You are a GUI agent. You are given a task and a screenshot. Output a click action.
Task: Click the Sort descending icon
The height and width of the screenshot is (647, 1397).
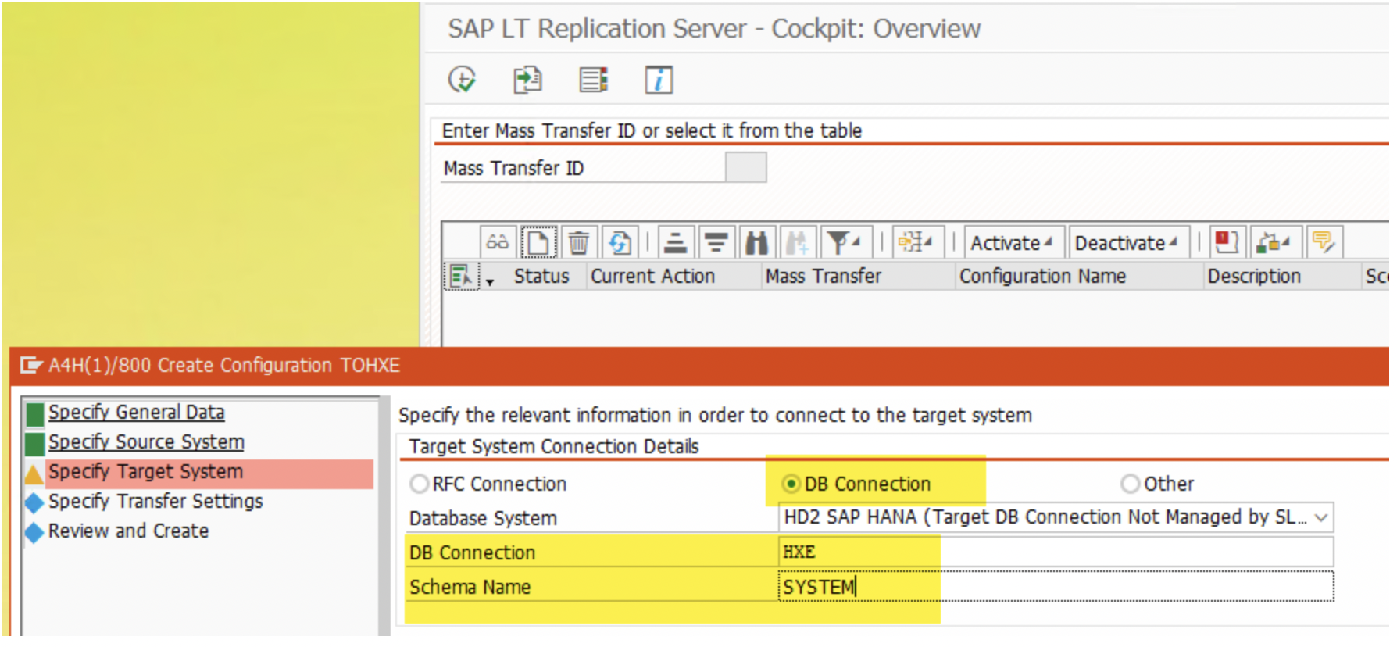716,242
